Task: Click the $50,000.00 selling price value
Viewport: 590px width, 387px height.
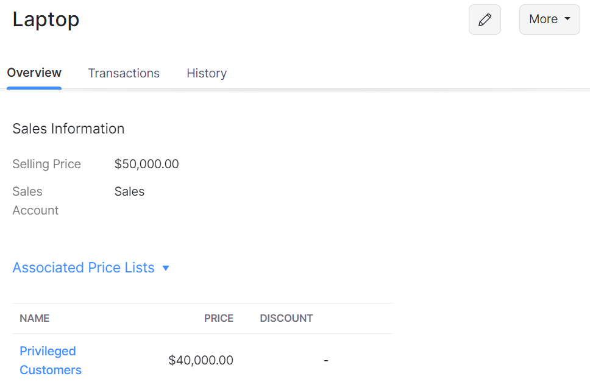Action: click(146, 164)
